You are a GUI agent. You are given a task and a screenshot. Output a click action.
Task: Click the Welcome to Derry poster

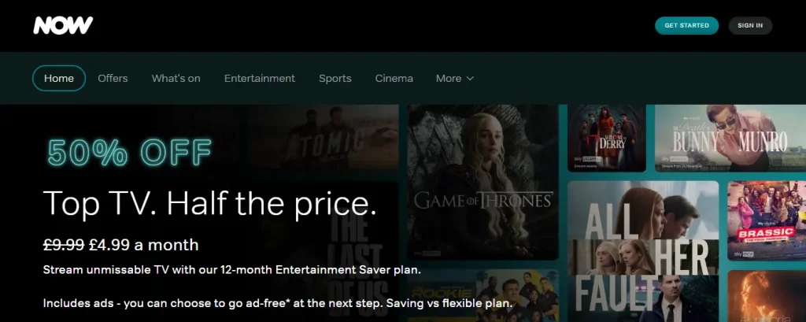coord(607,139)
